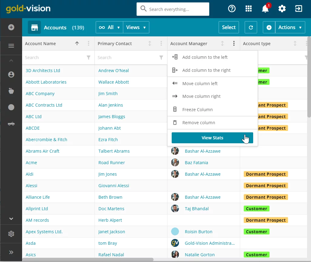Choose Freeze Column
Image resolution: width=311 pixels, height=262 pixels.
tap(212, 109)
